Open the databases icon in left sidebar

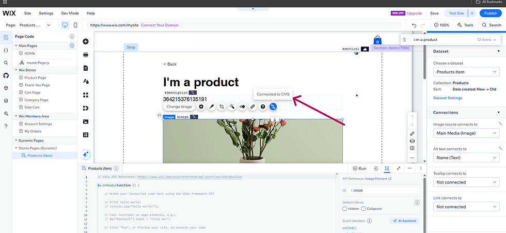pos(6,101)
